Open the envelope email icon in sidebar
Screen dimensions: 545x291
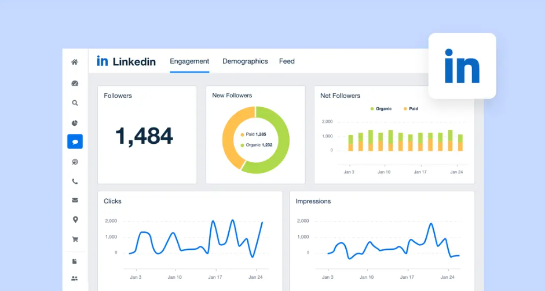click(75, 200)
